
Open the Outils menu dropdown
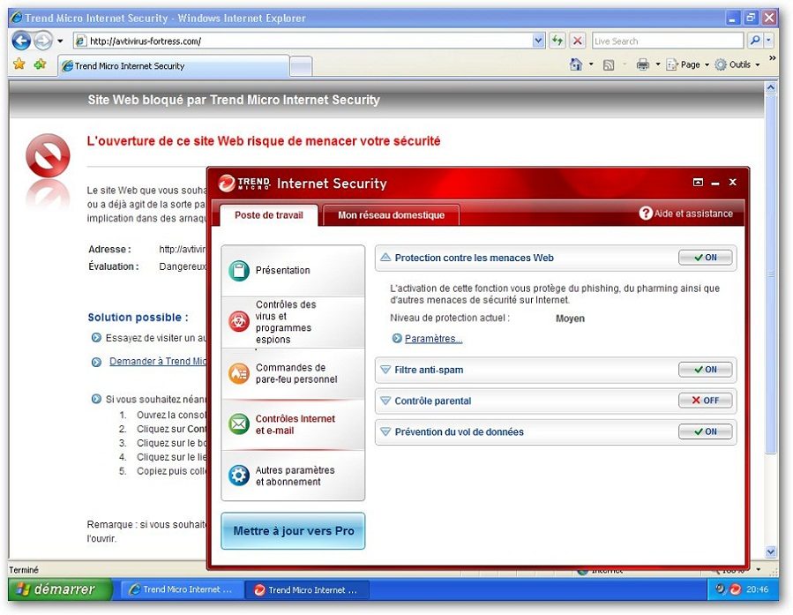coord(737,64)
